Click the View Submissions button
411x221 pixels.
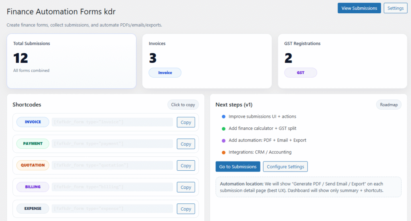(x=359, y=8)
